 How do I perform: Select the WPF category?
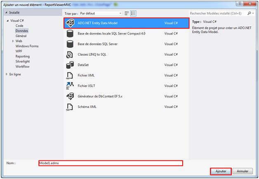19,51
